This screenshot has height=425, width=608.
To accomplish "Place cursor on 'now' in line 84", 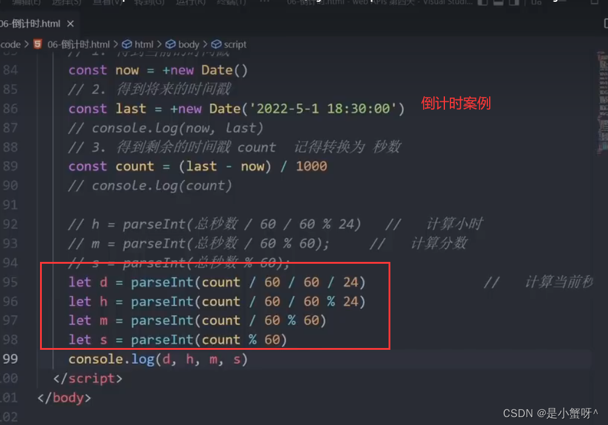I will click(x=127, y=70).
